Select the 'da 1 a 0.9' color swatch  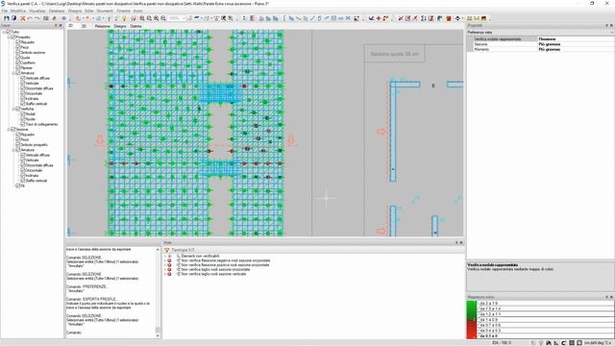(x=472, y=320)
